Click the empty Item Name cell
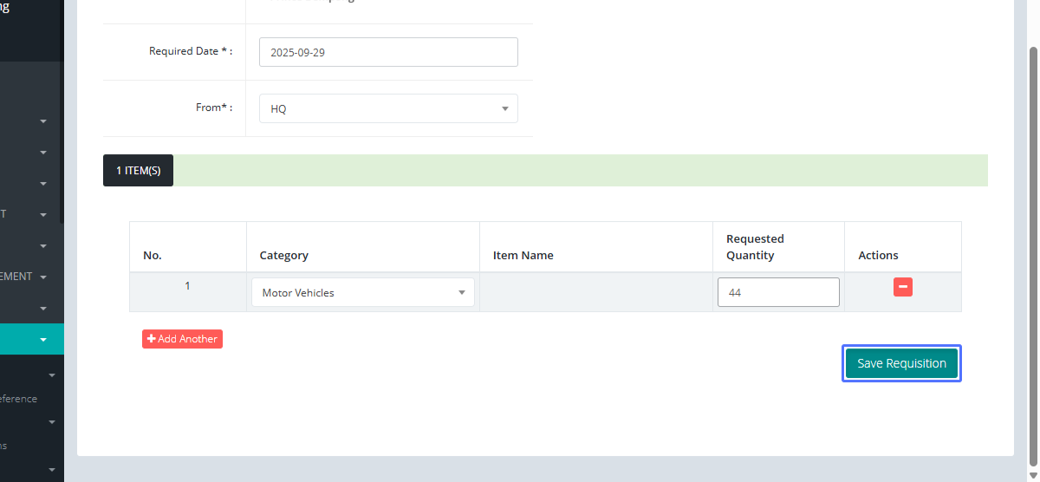 (x=596, y=293)
